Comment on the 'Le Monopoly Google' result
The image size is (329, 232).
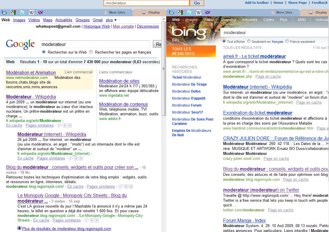(x=86, y=220)
